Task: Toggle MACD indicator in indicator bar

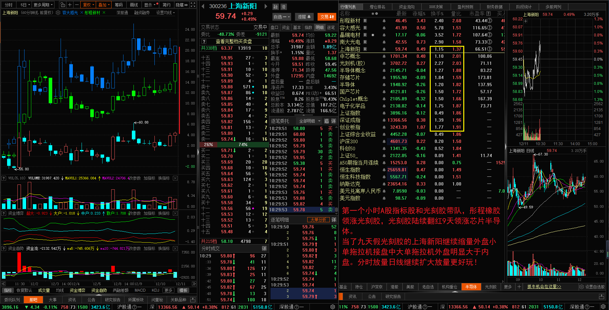Action: point(140,290)
